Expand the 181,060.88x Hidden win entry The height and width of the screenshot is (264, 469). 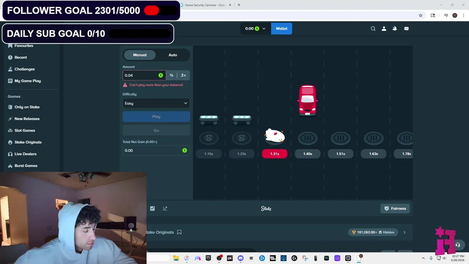[x=405, y=232]
